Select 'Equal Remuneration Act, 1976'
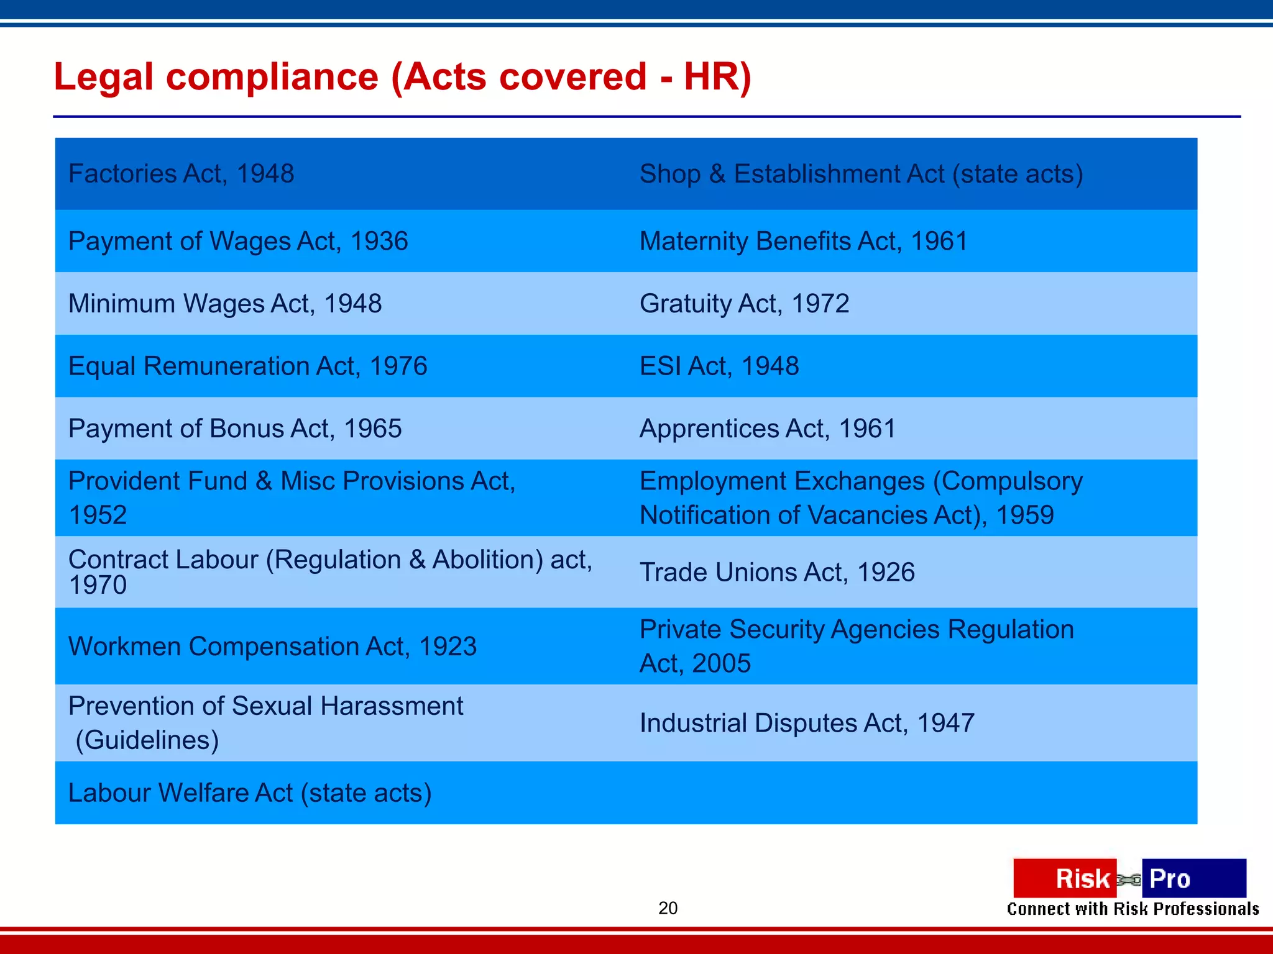1273x954 pixels. pyautogui.click(x=247, y=366)
